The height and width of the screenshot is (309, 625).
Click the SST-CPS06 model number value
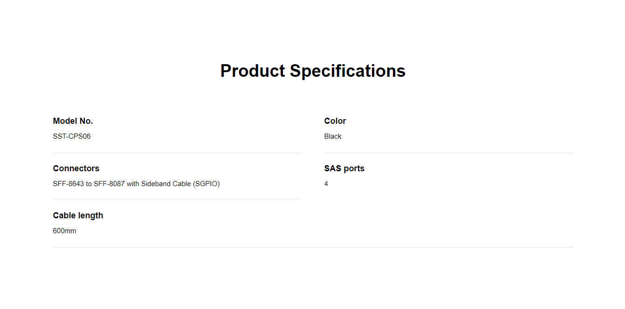pyautogui.click(x=72, y=136)
